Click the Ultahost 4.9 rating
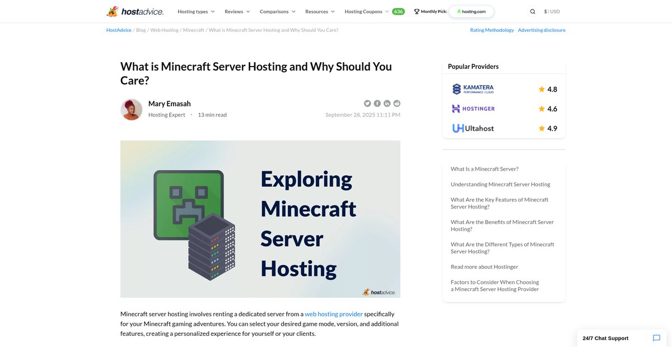Screen dimensions: 672x347 click(548, 128)
